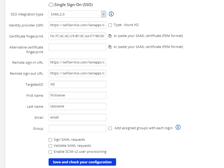Open the SSO integration type dropdown
224x168 pixels.
click(77, 14)
